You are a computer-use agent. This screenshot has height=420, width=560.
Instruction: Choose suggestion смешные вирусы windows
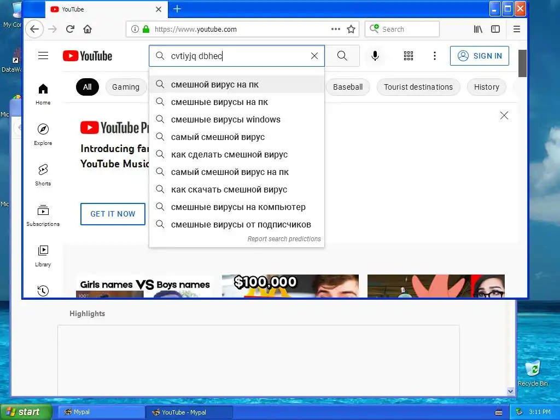coord(237,120)
